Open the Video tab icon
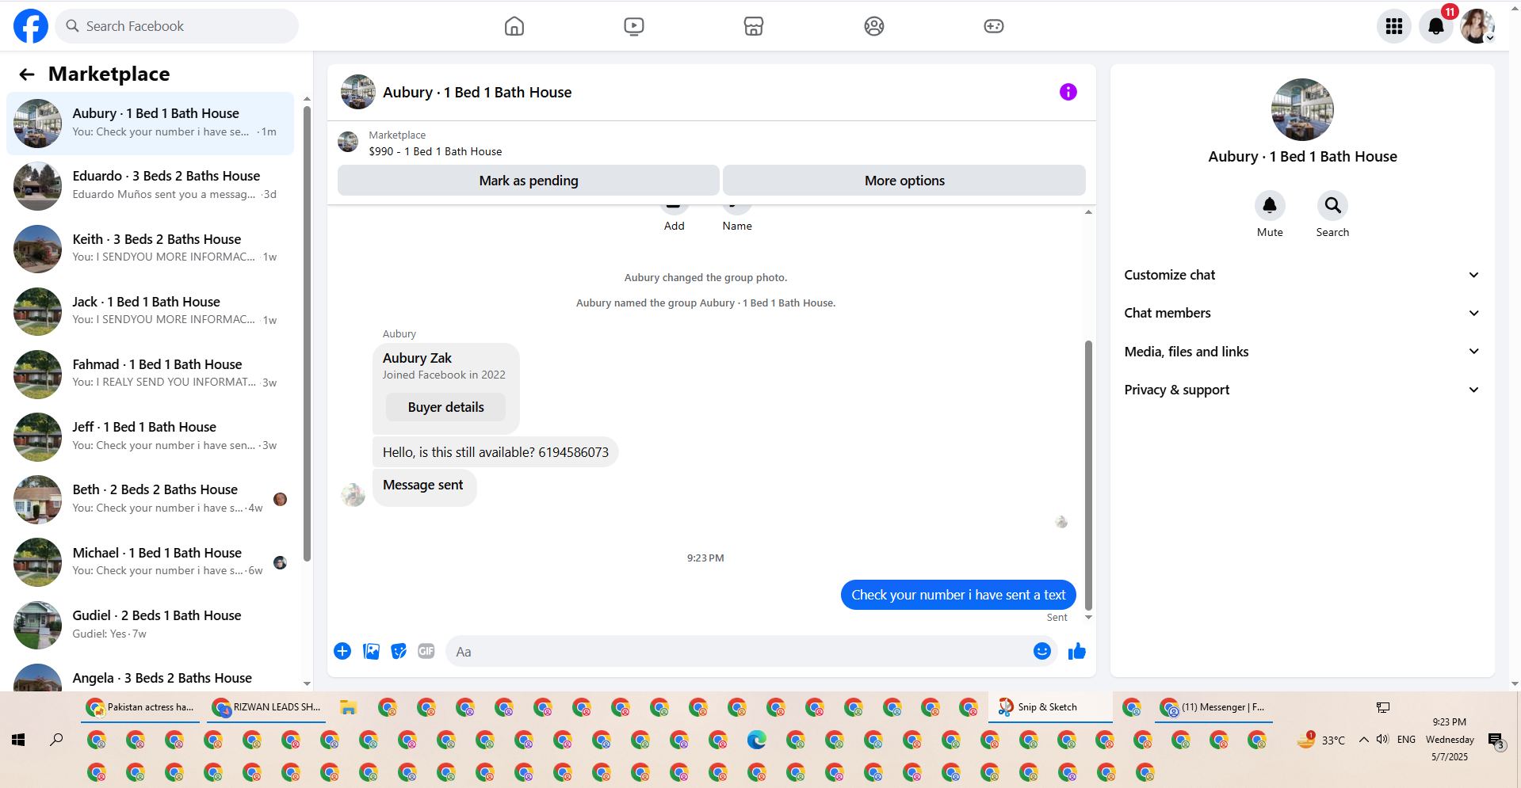 pyautogui.click(x=634, y=26)
